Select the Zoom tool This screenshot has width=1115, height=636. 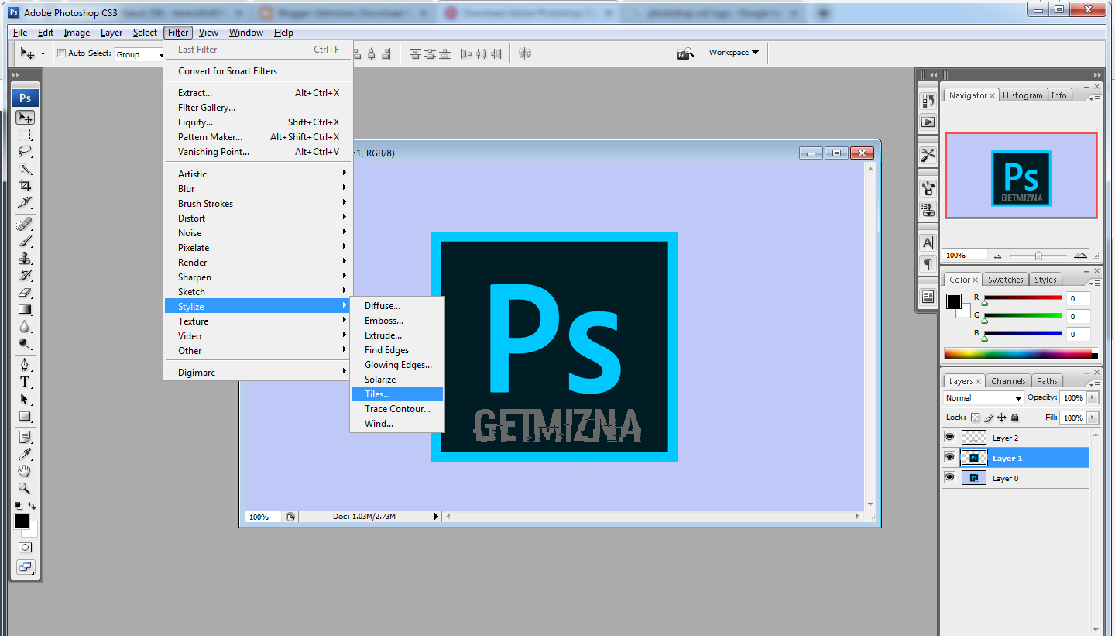26,488
